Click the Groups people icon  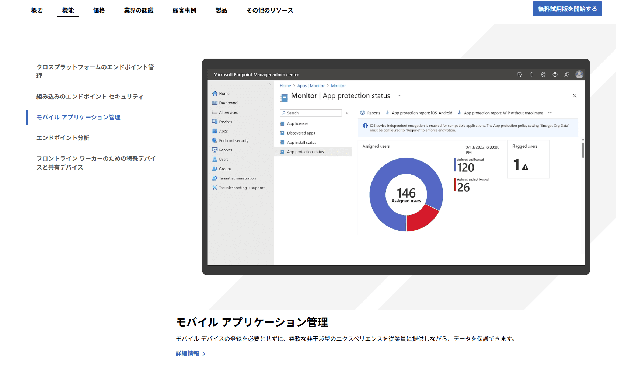coord(215,169)
